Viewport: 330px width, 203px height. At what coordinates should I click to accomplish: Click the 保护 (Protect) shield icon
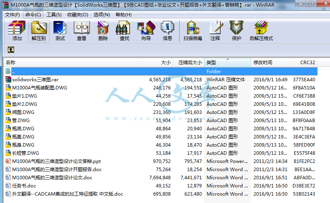pos(236,28)
